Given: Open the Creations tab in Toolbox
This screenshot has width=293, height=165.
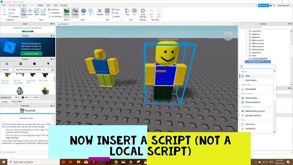Looking at the screenshot, I should 48,64.
